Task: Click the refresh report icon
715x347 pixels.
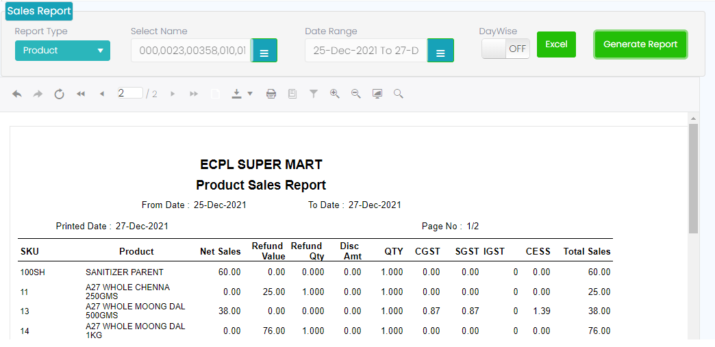Action: (x=60, y=94)
